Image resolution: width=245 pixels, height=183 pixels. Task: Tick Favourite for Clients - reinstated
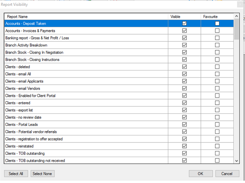(217, 146)
